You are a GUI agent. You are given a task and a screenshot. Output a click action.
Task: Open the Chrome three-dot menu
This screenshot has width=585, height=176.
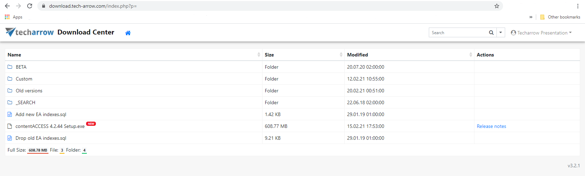coord(578,6)
